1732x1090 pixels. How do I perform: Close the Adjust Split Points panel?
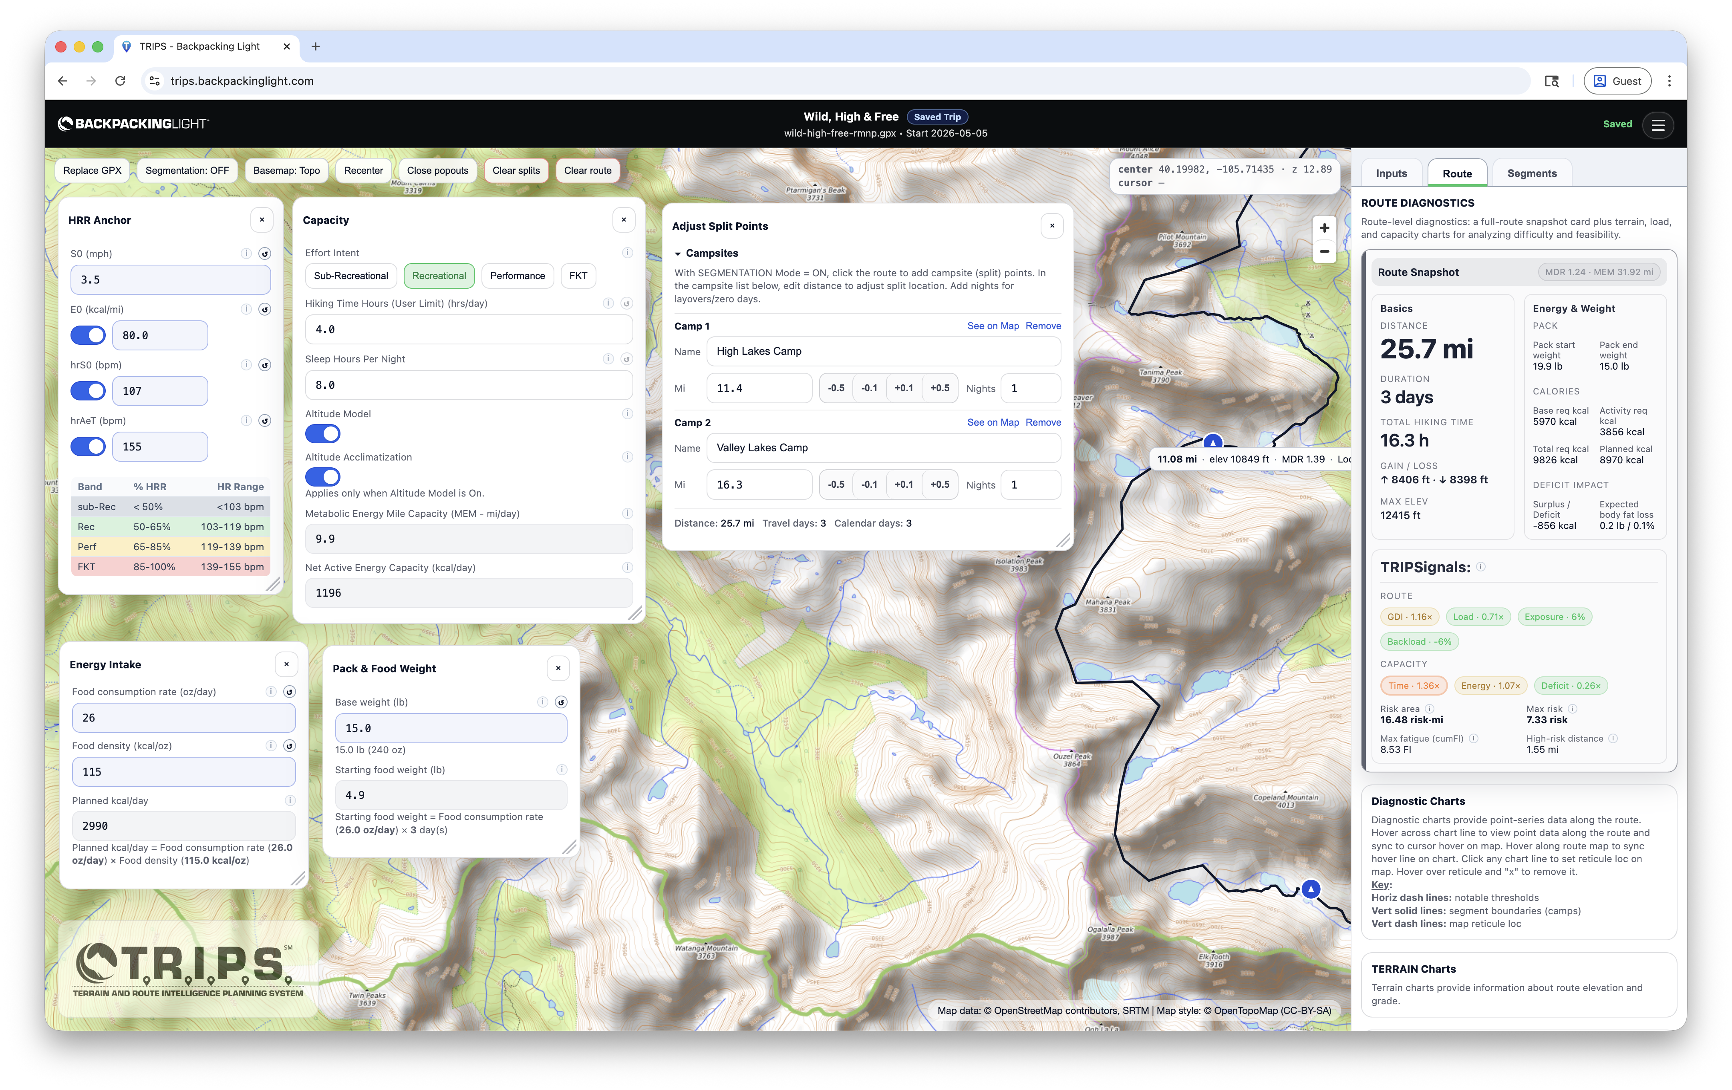1051,226
